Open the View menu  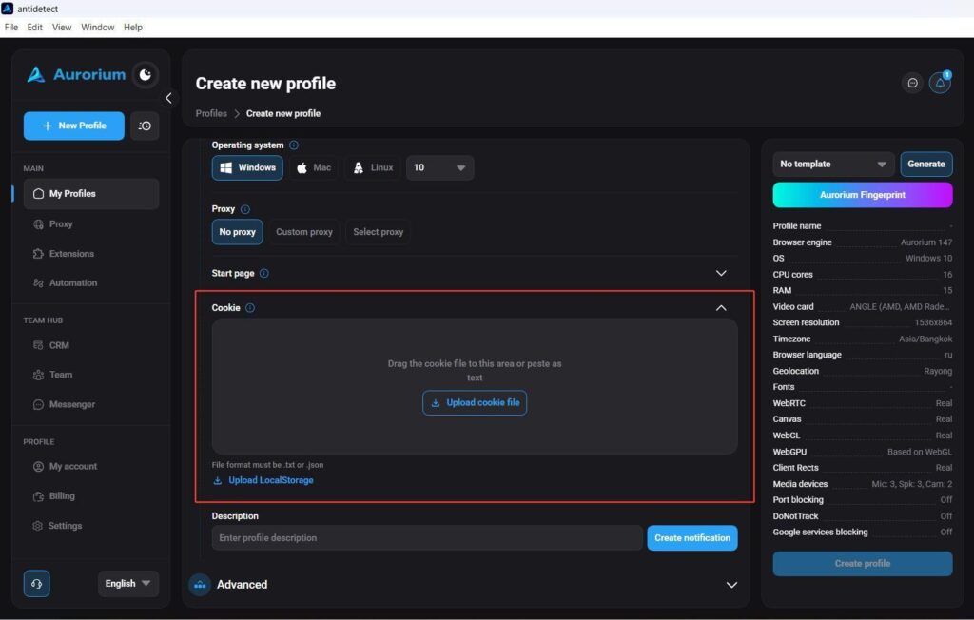click(x=62, y=28)
